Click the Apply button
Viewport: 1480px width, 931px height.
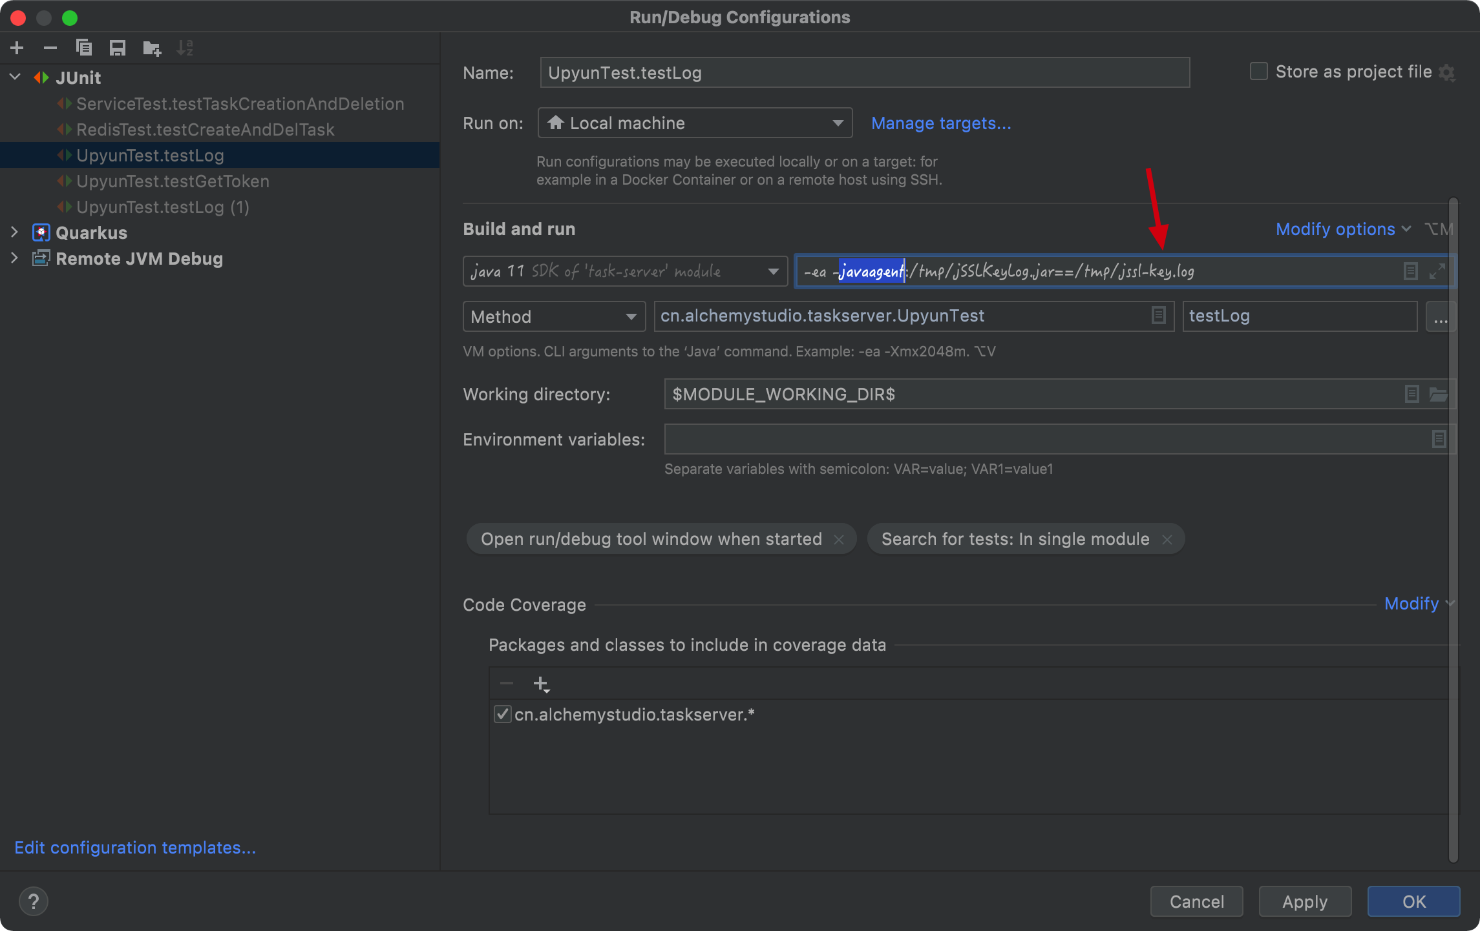click(1304, 901)
